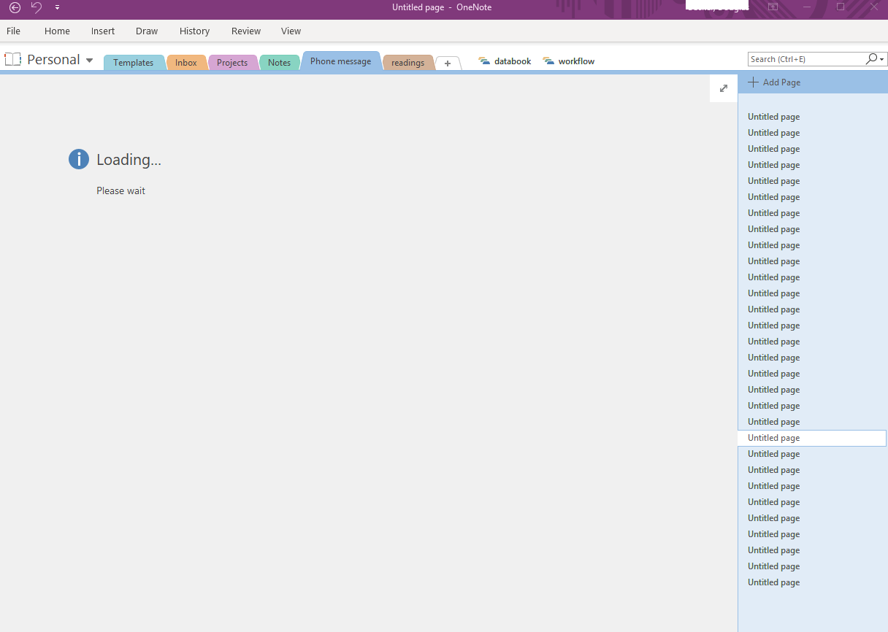Open Ribbon Display Options icon
Viewport: 888px width, 632px height.
tap(773, 7)
